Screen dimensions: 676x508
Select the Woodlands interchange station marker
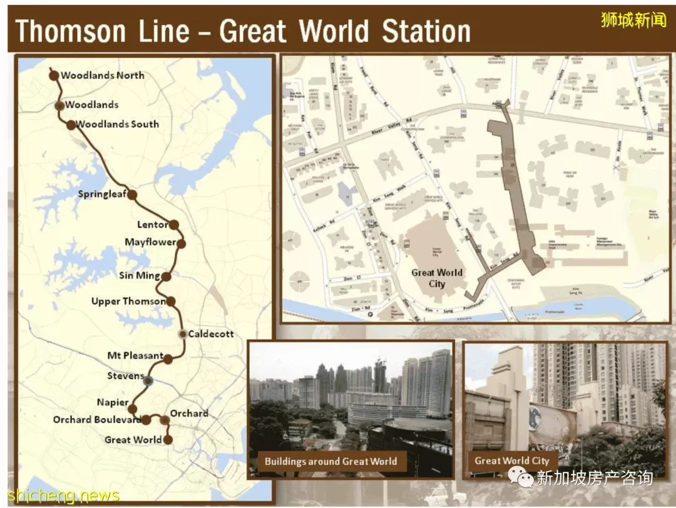pyautogui.click(x=59, y=106)
